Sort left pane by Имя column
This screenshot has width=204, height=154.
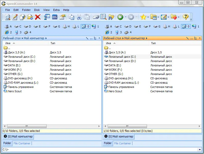coord(26,43)
